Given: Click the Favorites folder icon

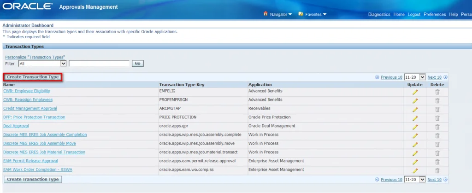Looking at the screenshot, I should point(301,14).
